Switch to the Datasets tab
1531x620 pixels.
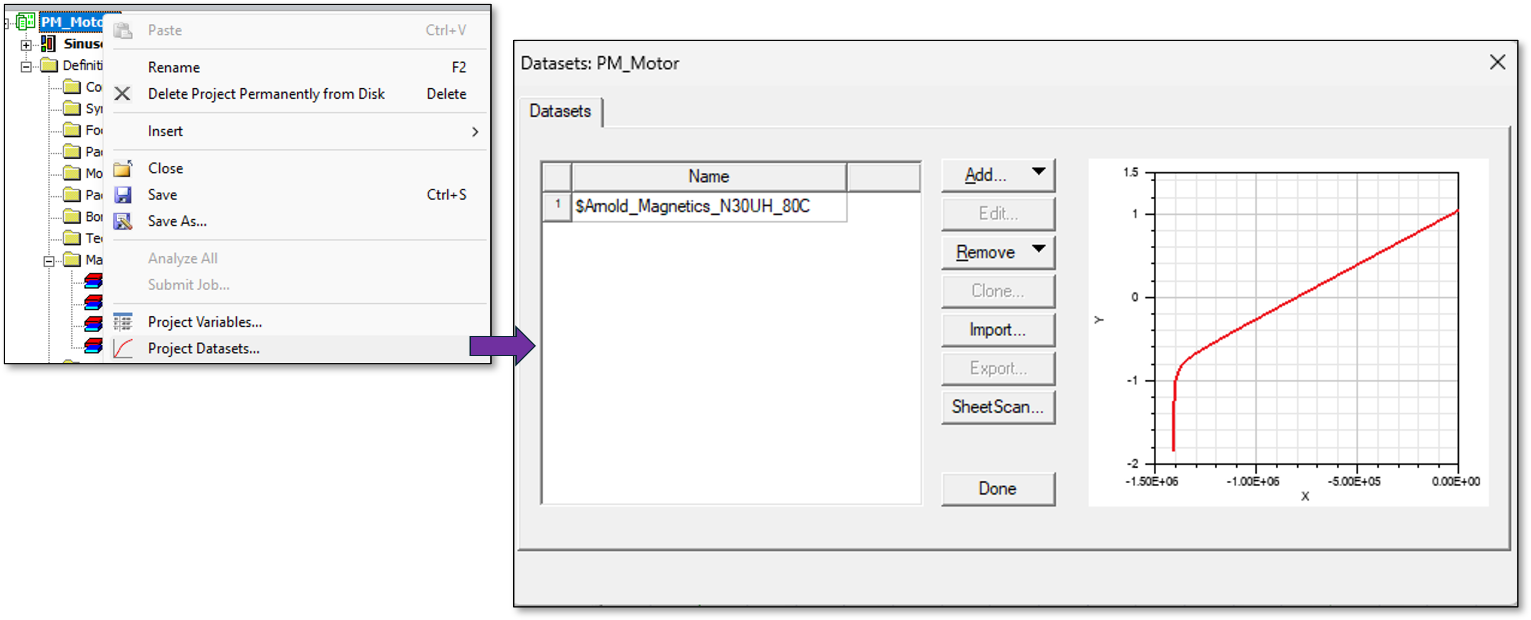560,111
